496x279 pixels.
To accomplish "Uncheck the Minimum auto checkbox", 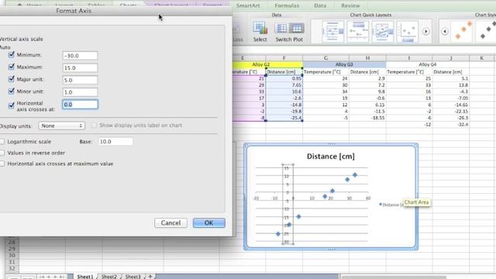I will click(x=12, y=55).
